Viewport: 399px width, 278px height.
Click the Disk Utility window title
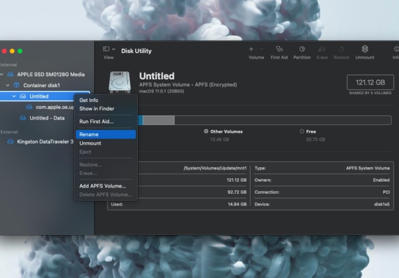[x=136, y=51]
